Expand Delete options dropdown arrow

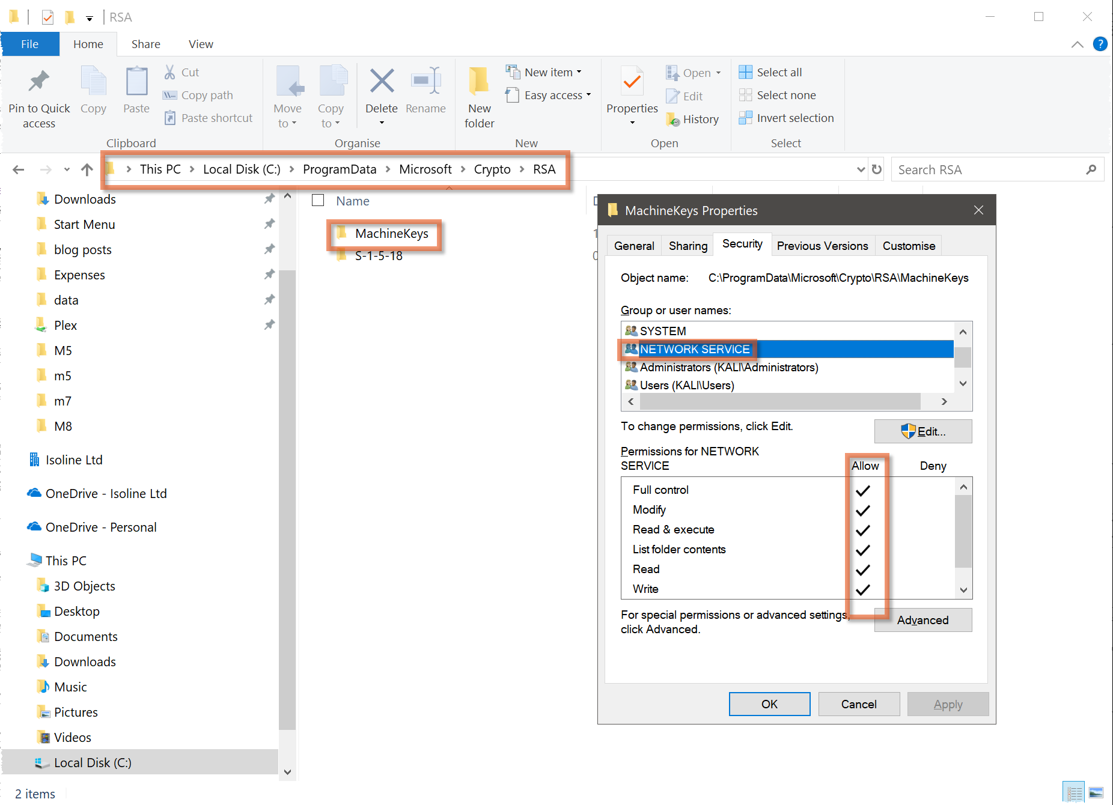coord(382,123)
